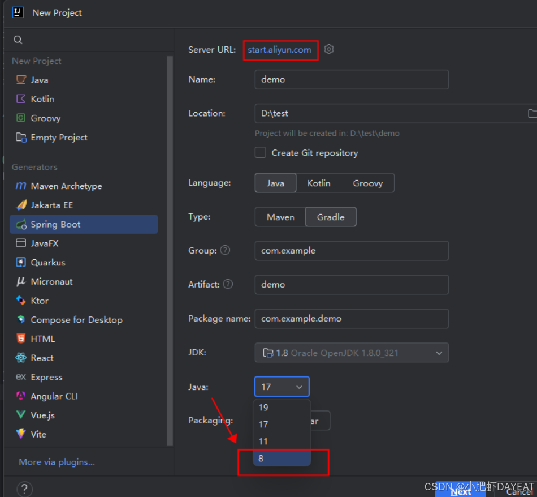Select the Spring Boot generator icon

[21, 224]
